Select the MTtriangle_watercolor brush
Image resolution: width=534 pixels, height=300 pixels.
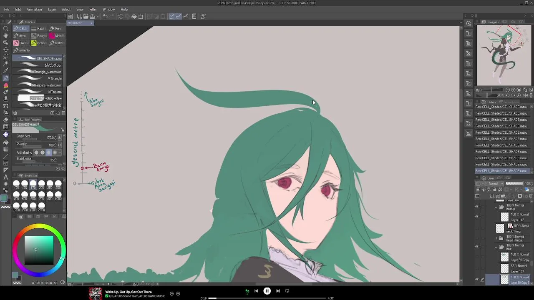pyautogui.click(x=39, y=72)
